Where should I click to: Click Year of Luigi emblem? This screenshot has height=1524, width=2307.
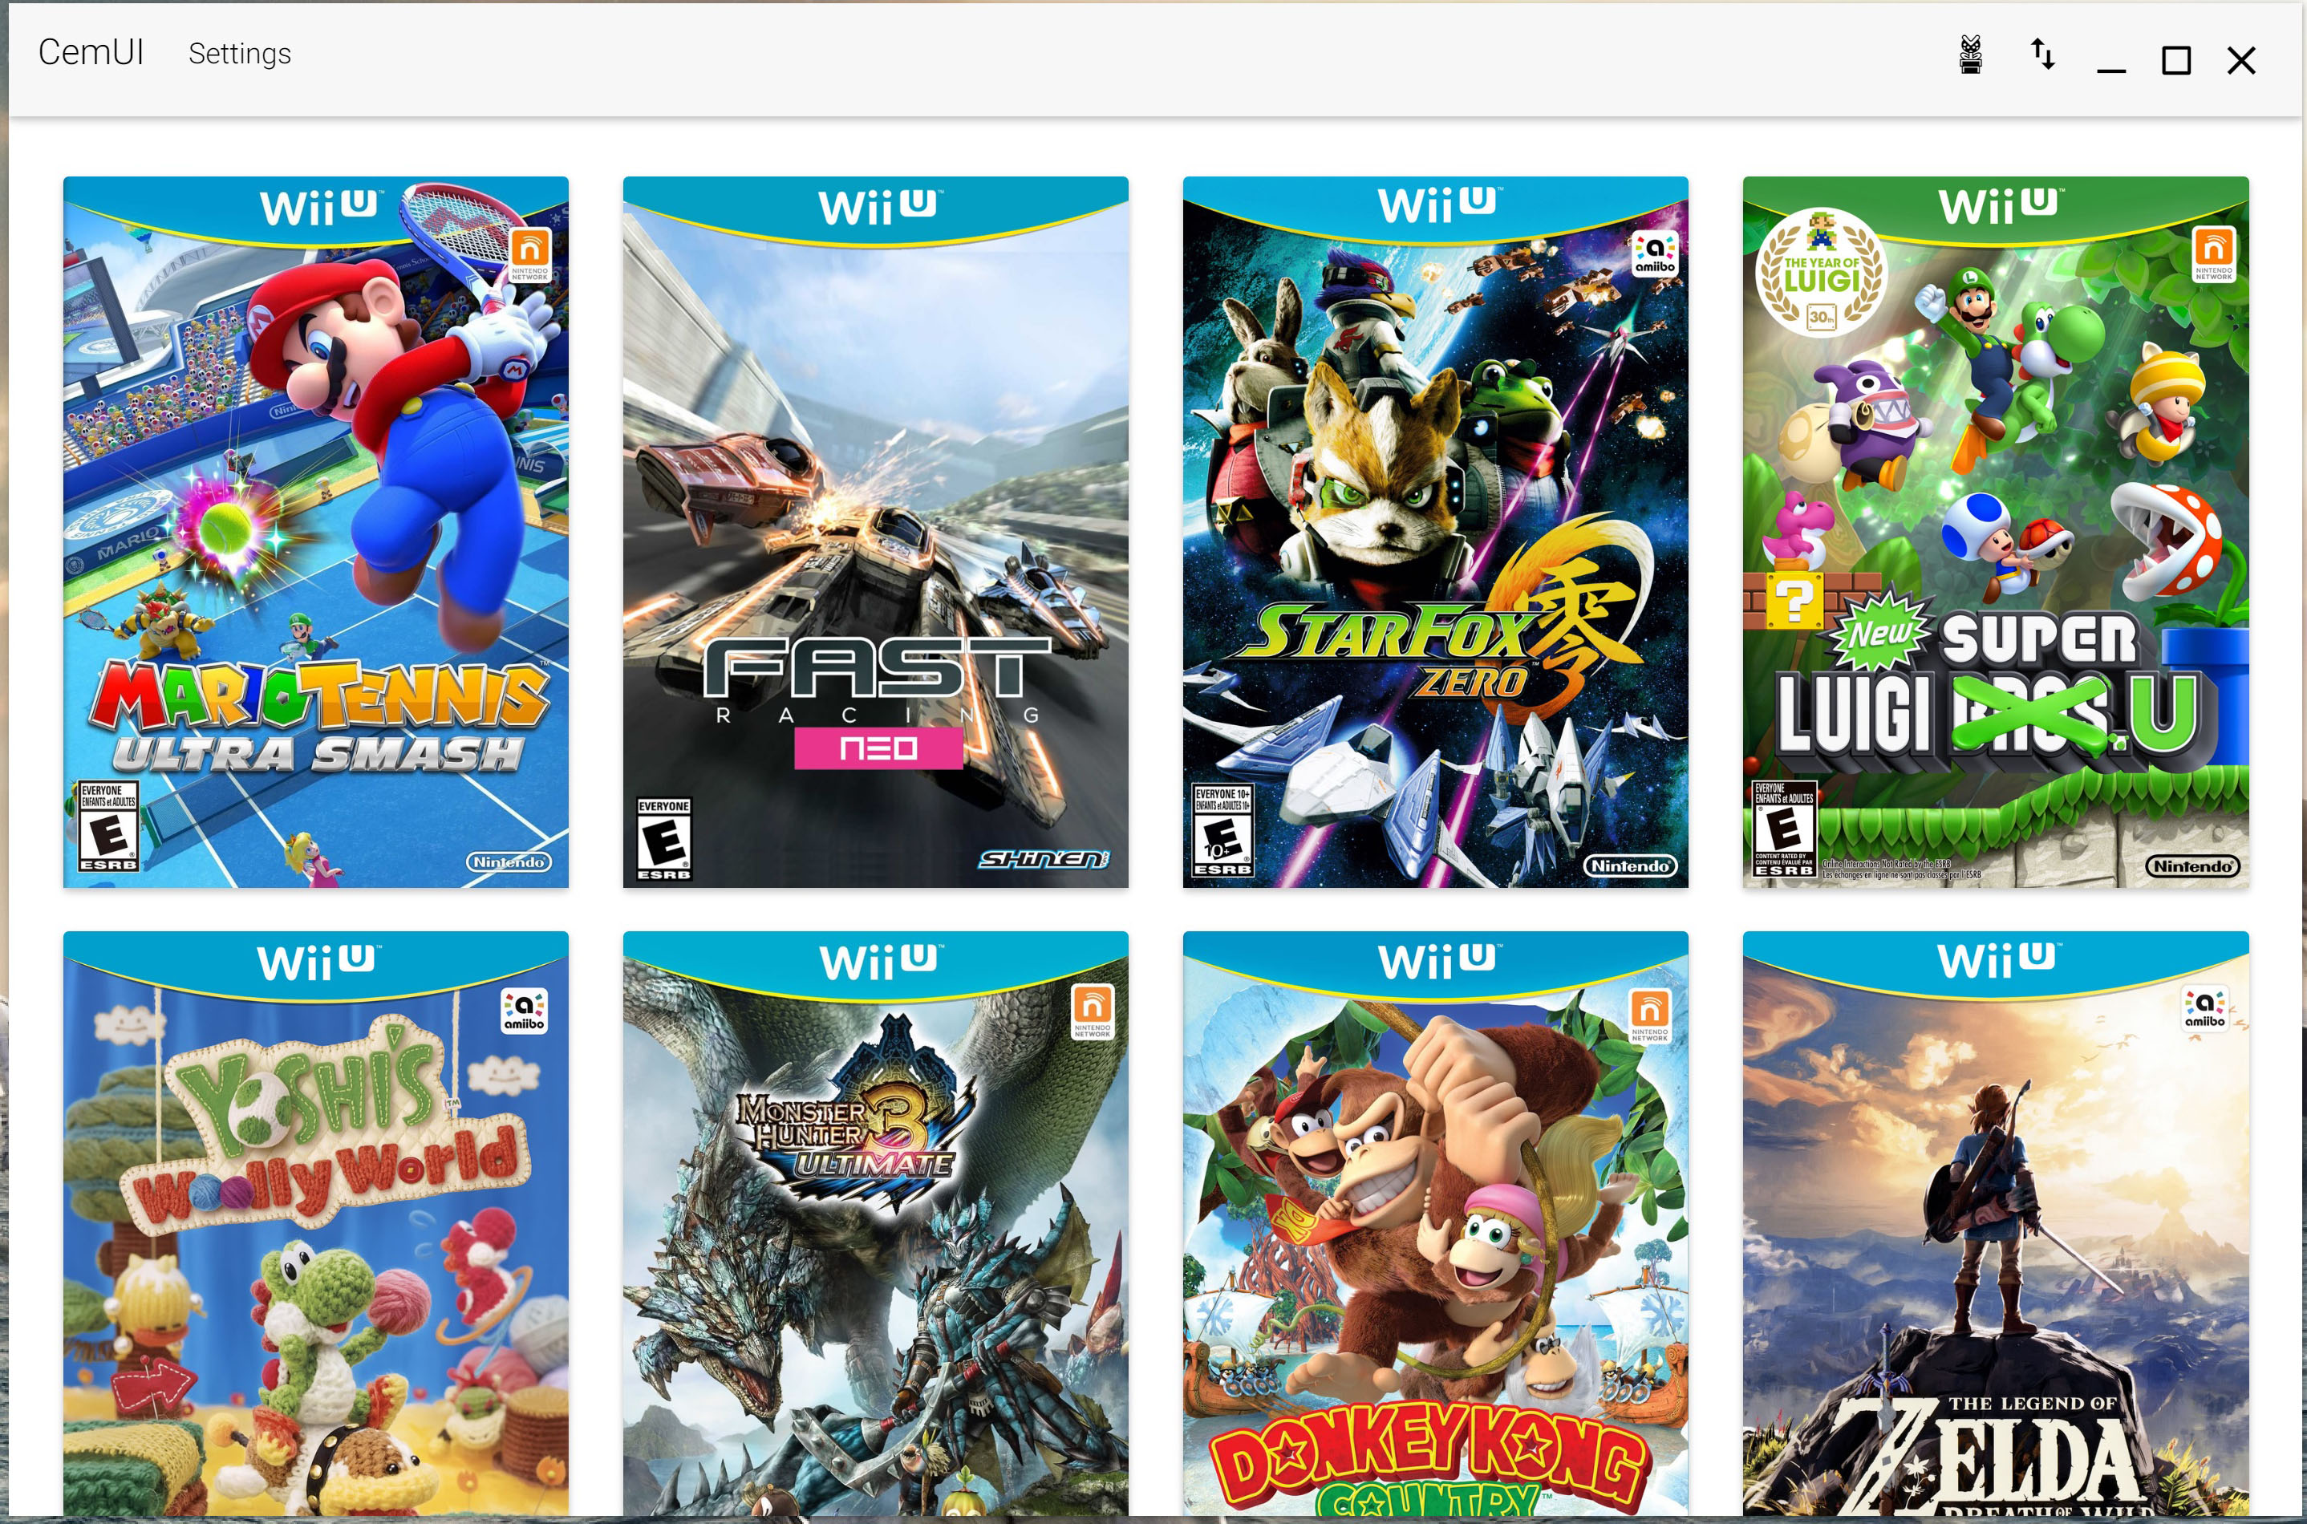point(1819,273)
